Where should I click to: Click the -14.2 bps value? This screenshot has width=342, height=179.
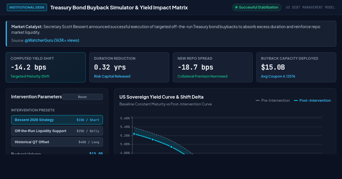28,67
